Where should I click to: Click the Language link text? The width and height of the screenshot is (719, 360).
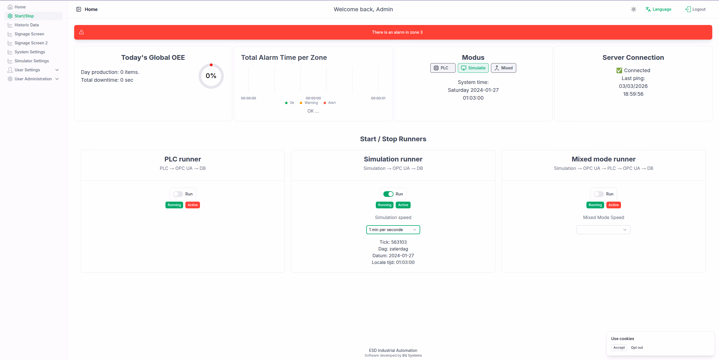(662, 9)
